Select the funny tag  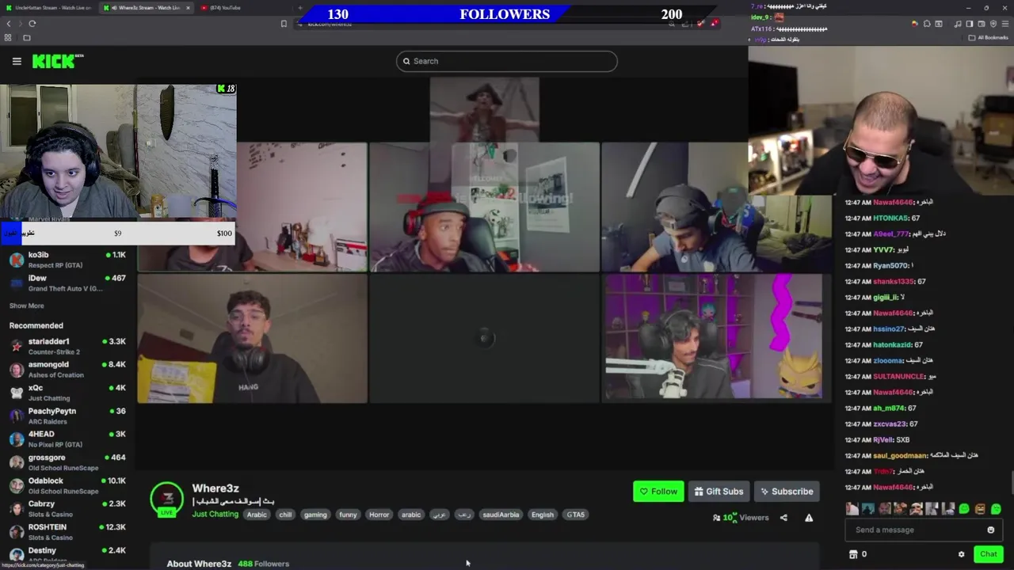pyautogui.click(x=348, y=515)
